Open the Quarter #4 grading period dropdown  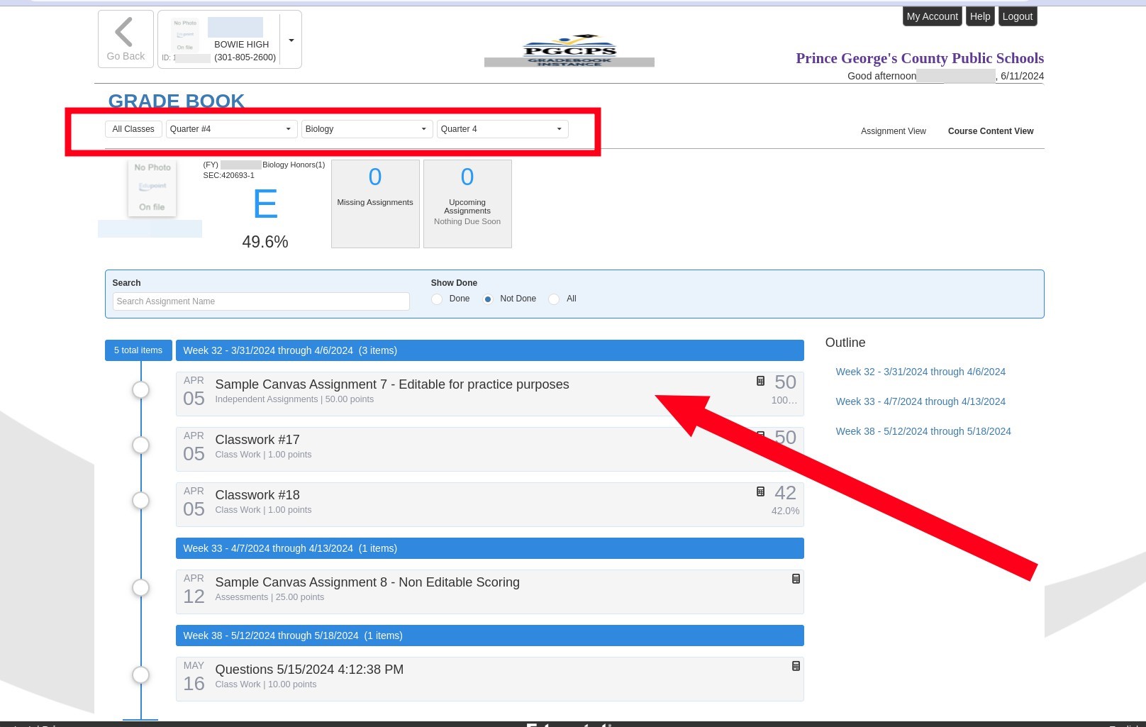point(230,129)
